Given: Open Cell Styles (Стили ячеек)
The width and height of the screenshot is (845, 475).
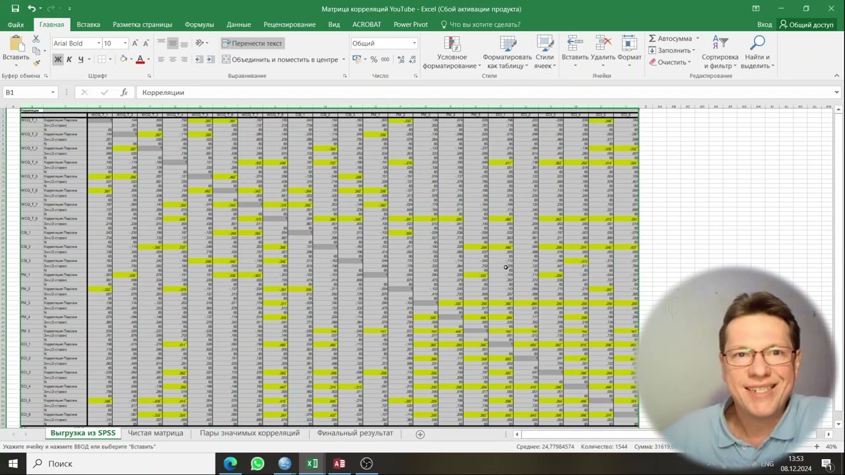Looking at the screenshot, I should point(545,53).
